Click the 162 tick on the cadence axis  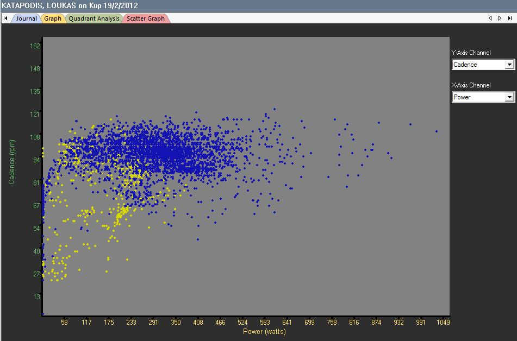pyautogui.click(x=35, y=46)
